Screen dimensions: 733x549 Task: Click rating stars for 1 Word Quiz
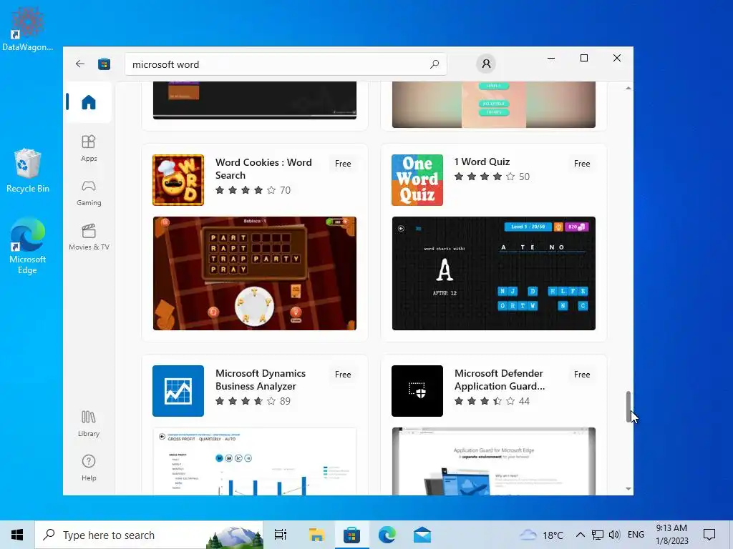485,177
